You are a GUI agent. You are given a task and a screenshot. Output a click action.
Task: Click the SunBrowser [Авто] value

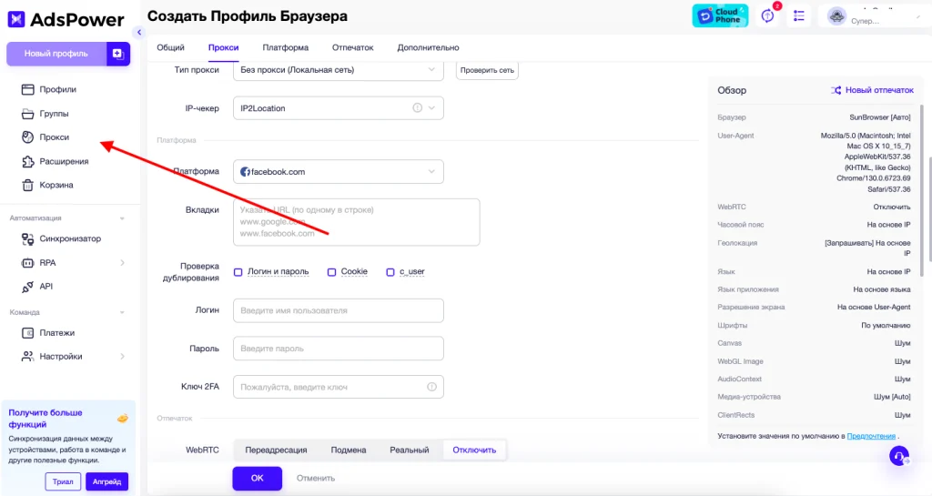[880, 117]
